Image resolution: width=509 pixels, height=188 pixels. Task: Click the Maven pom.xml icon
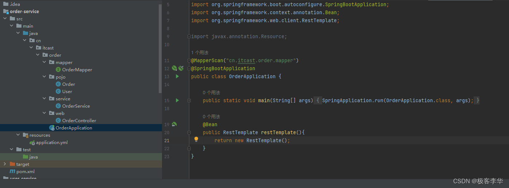(12, 171)
